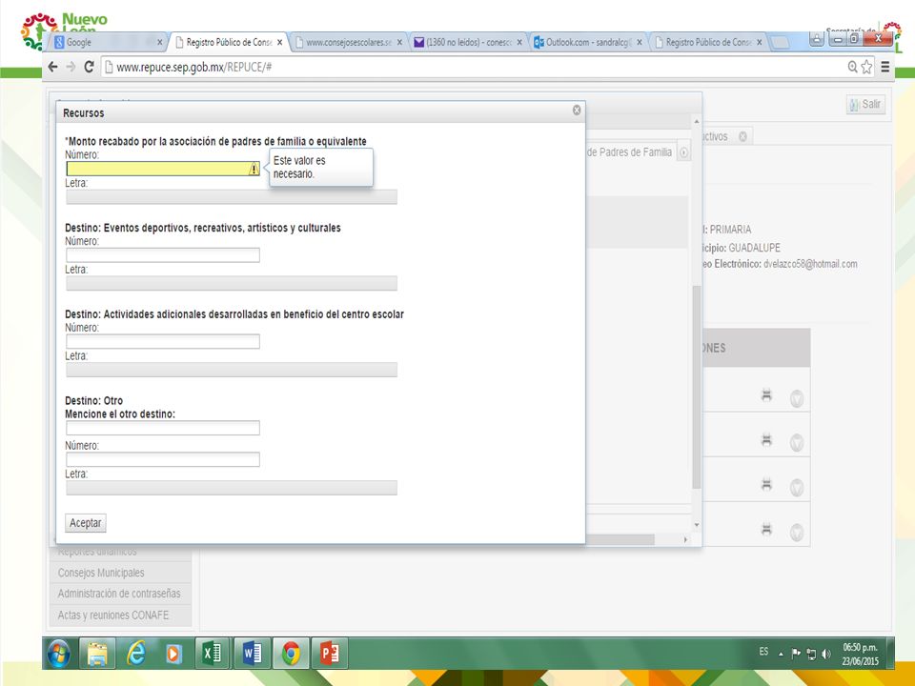Click the vertical scrollbar thumb of the form panel

[x=696, y=387]
